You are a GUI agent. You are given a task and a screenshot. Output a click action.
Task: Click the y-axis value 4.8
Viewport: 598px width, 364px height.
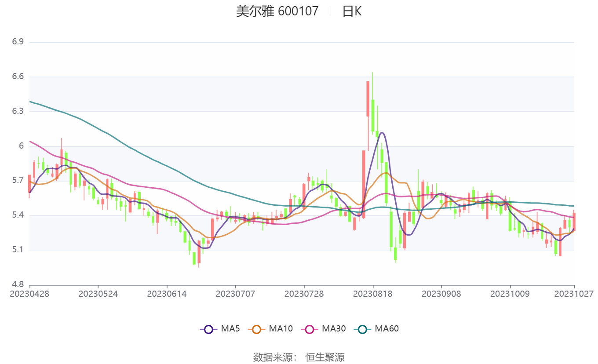tap(18, 284)
